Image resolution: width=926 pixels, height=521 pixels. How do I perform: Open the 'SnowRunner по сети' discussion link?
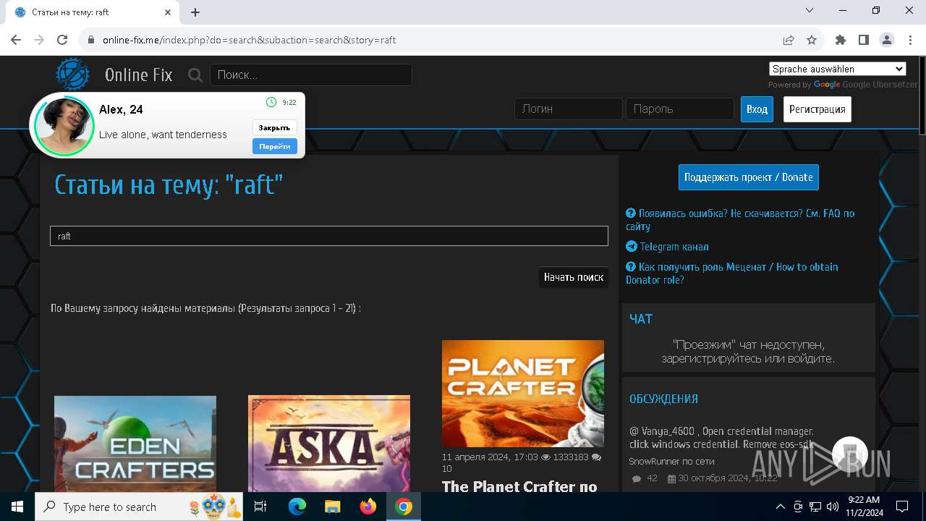[x=671, y=461]
